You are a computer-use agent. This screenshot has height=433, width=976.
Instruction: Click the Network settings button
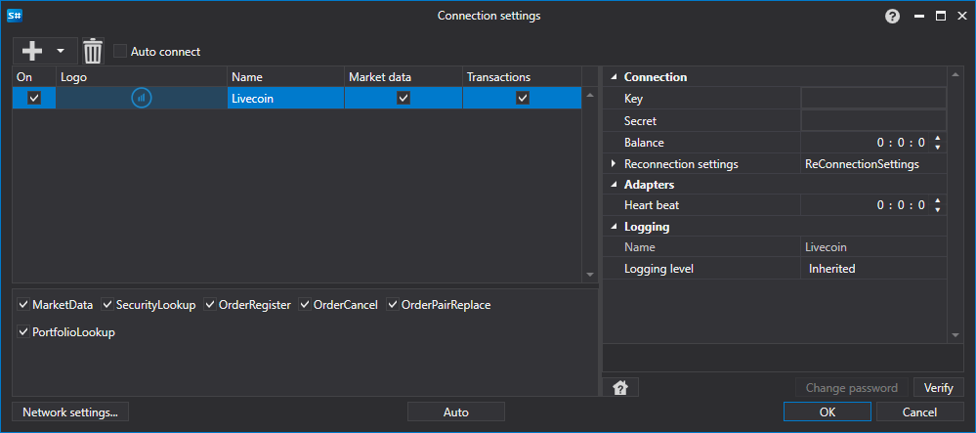(69, 411)
